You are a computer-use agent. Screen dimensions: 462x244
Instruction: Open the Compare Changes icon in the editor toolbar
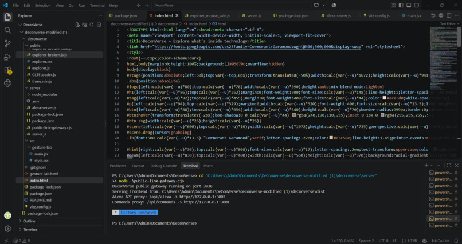(x=433, y=15)
